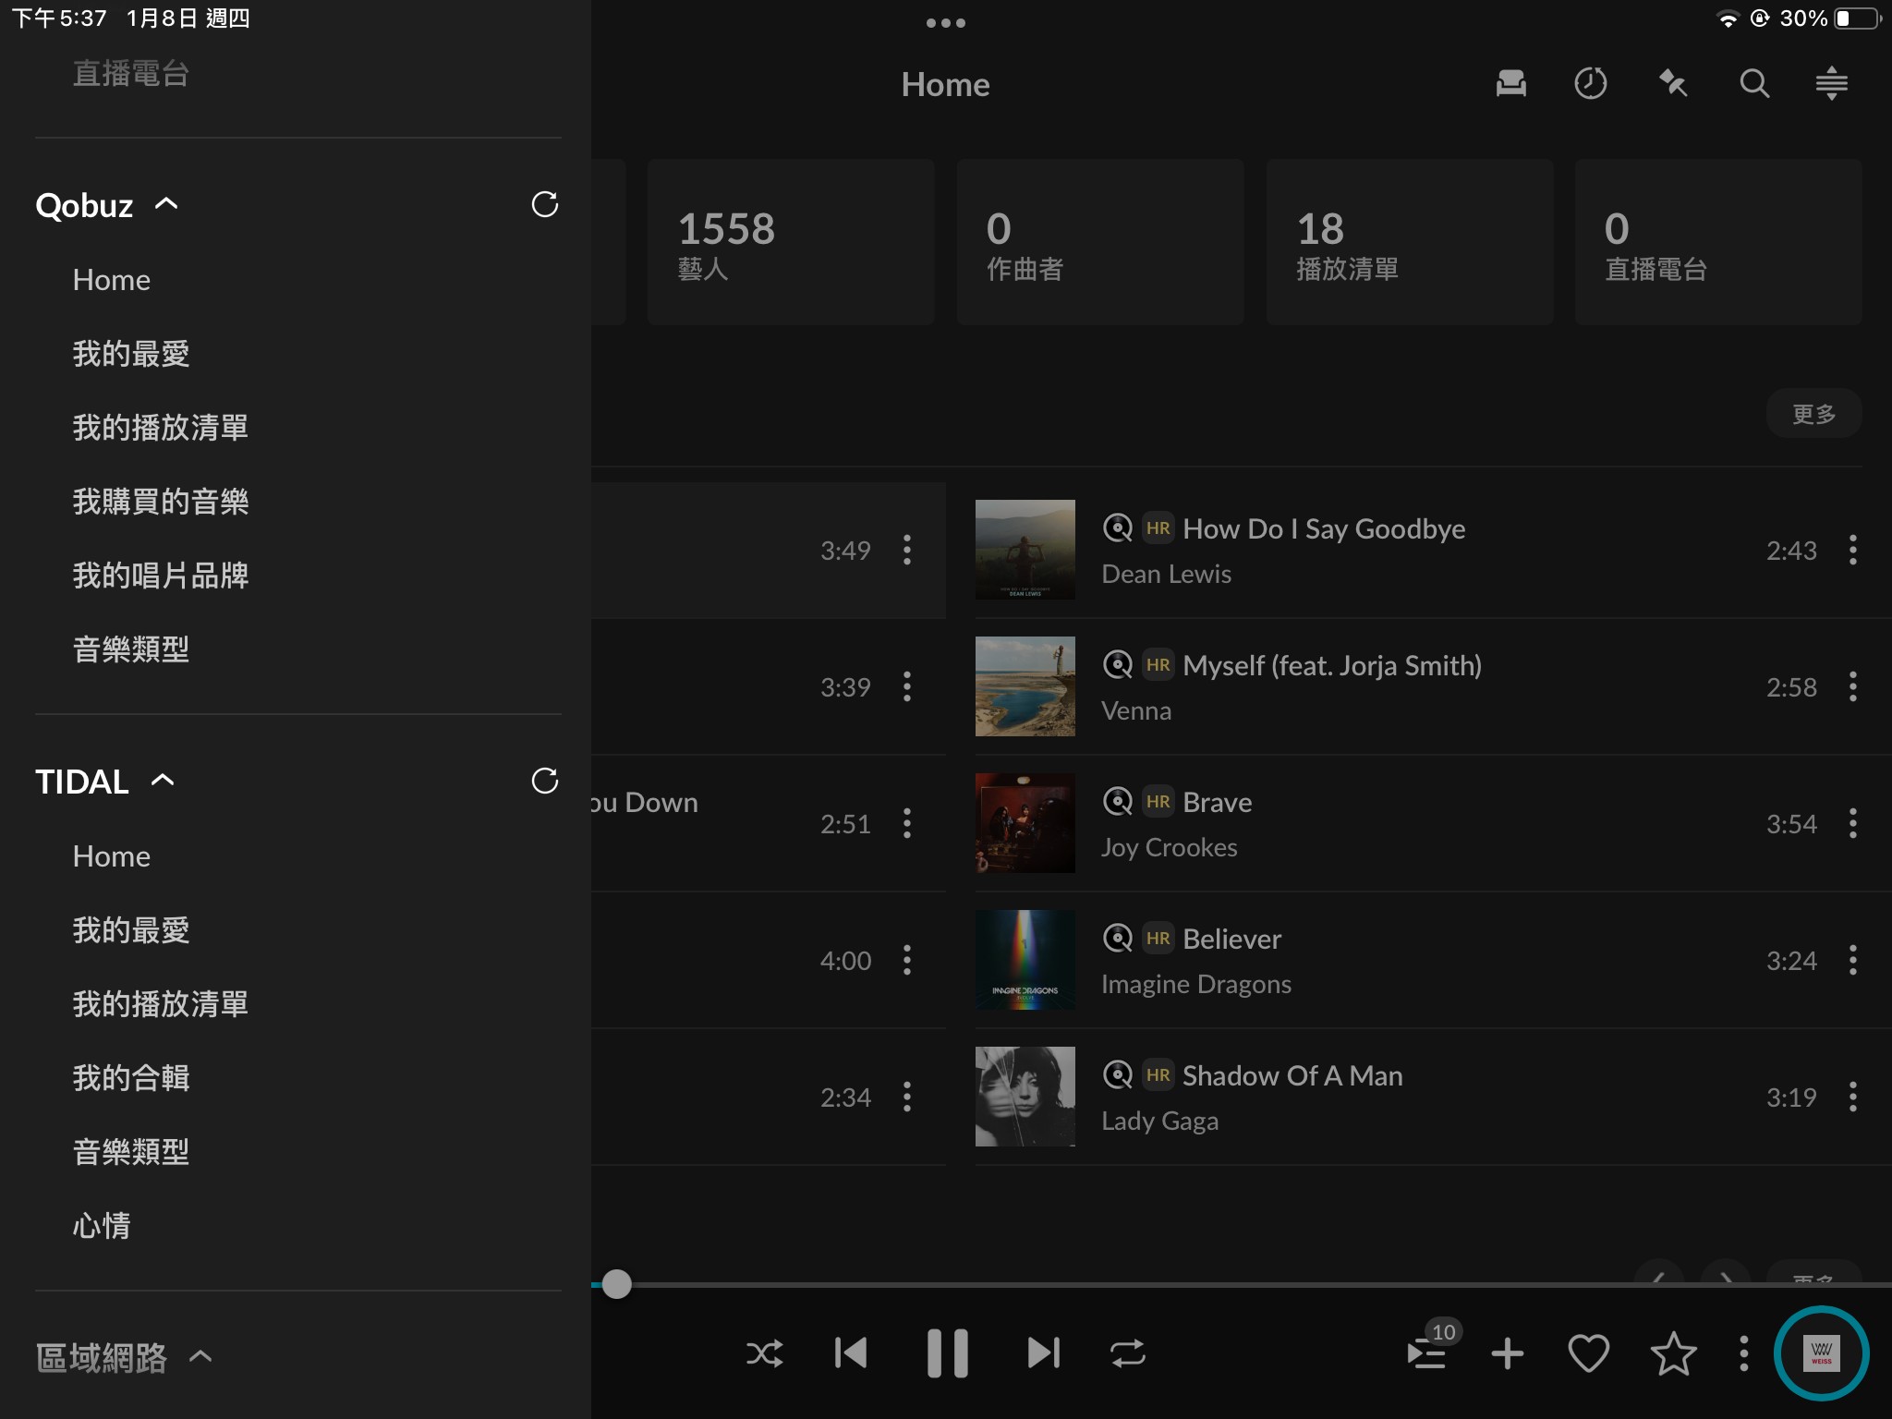Open the play queue icon
Image resolution: width=1892 pixels, height=1419 pixels.
[x=1428, y=1353]
